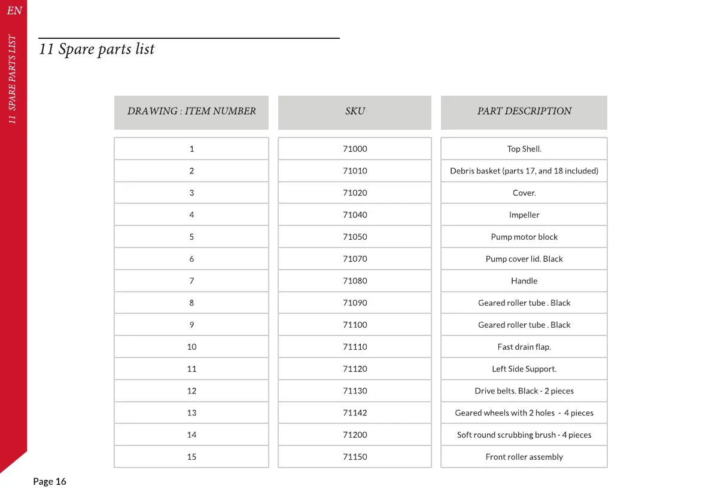The image size is (712, 501).
Task: Click the "11 Spare parts list" heading
Action: click(x=97, y=49)
